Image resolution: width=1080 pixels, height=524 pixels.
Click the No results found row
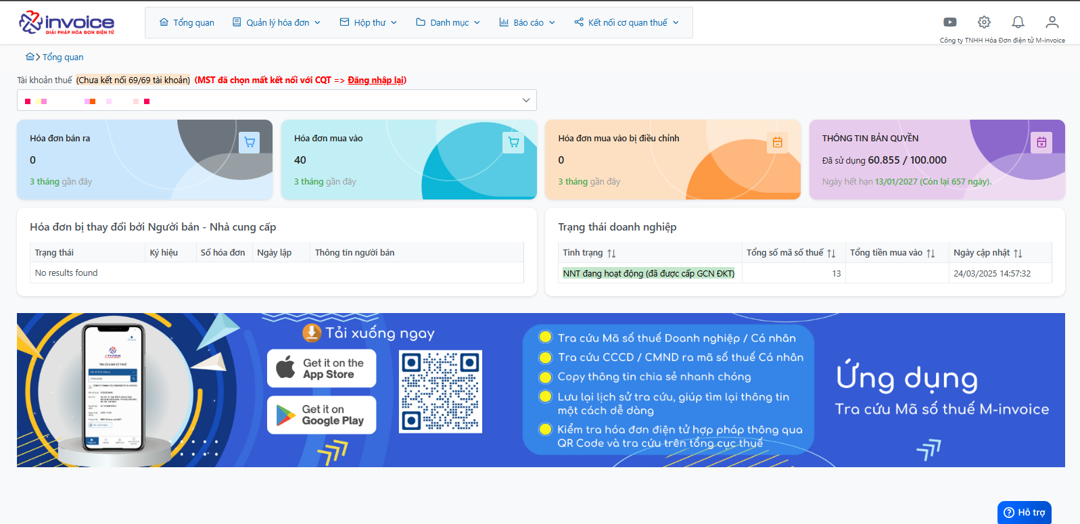(277, 272)
